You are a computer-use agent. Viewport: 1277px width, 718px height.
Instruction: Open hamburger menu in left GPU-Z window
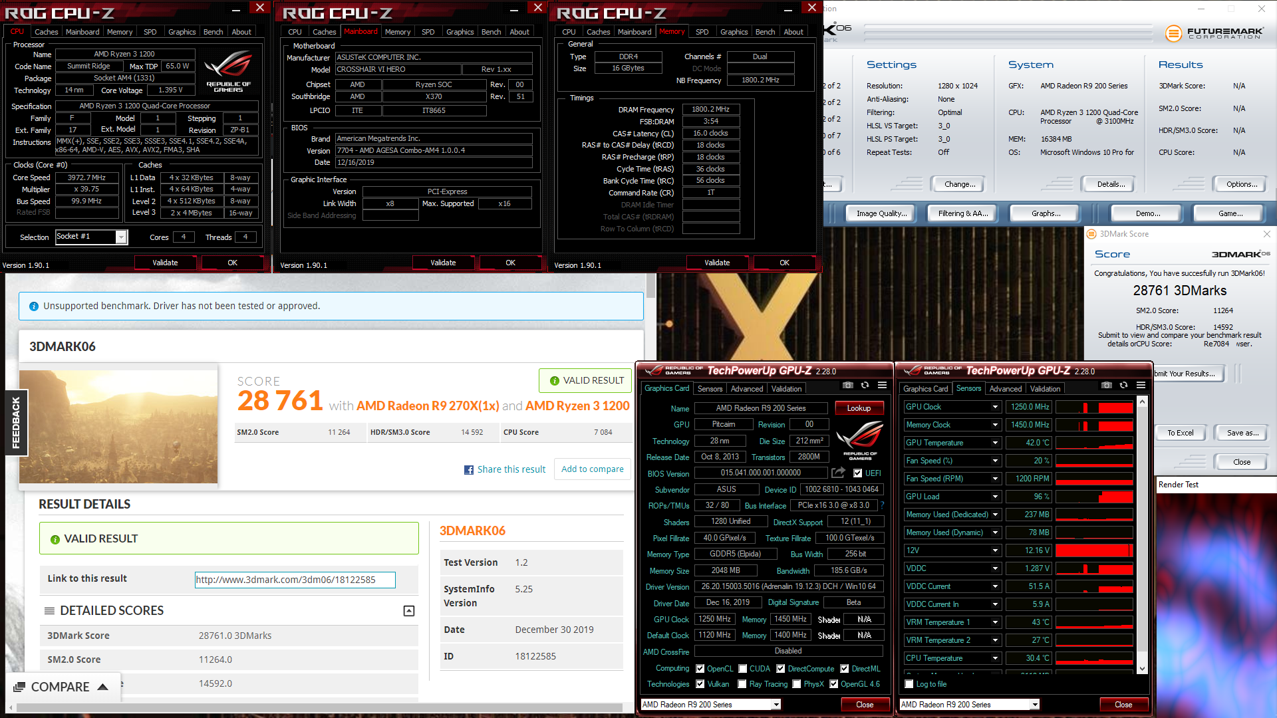[882, 386]
